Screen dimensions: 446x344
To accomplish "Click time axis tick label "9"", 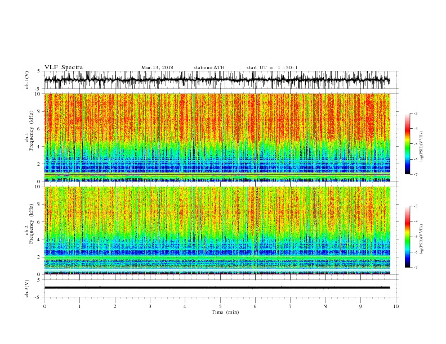I will click(360, 306).
